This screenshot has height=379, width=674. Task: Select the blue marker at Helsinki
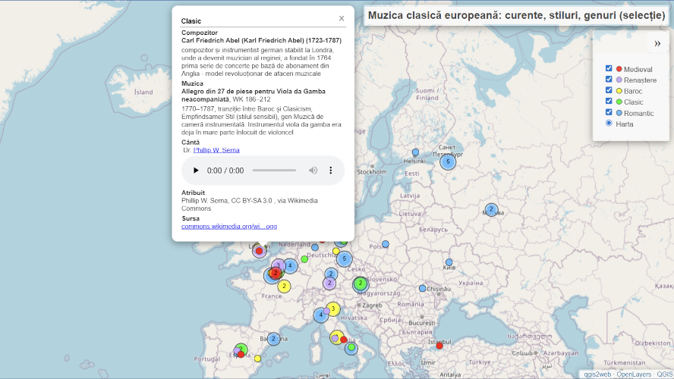pos(415,152)
